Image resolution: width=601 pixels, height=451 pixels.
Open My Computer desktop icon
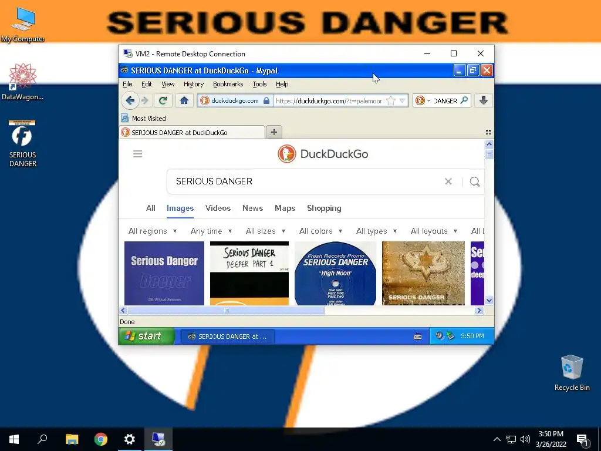click(x=23, y=24)
